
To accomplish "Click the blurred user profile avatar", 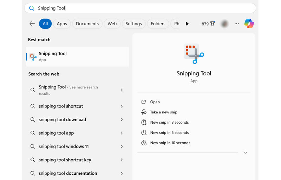I will click(225, 24).
